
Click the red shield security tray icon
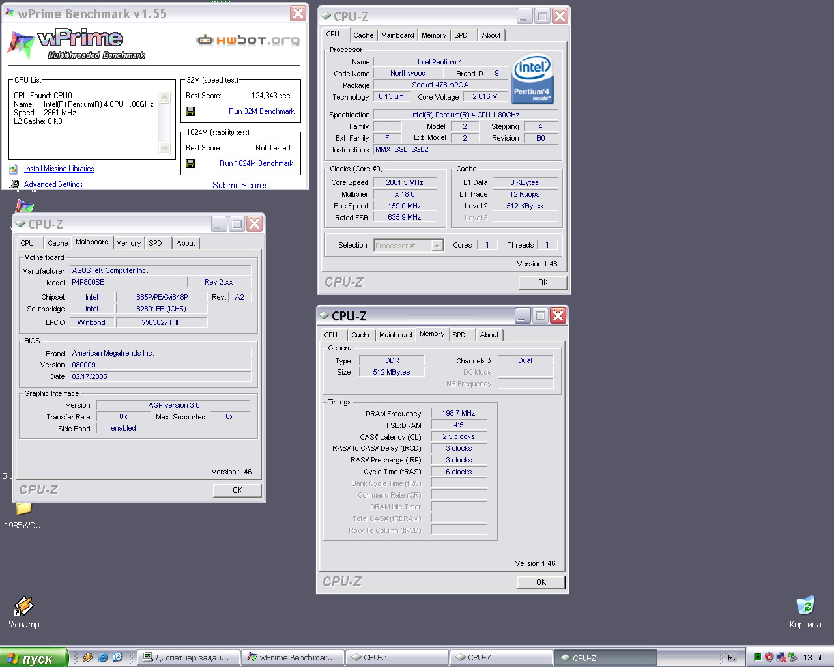pyautogui.click(x=769, y=657)
